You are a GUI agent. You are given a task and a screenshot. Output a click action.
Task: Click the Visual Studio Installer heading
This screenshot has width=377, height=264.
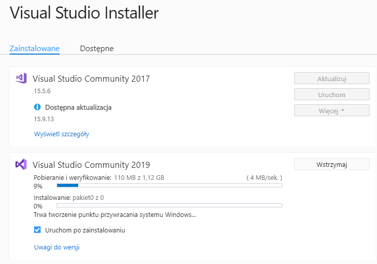(x=84, y=13)
